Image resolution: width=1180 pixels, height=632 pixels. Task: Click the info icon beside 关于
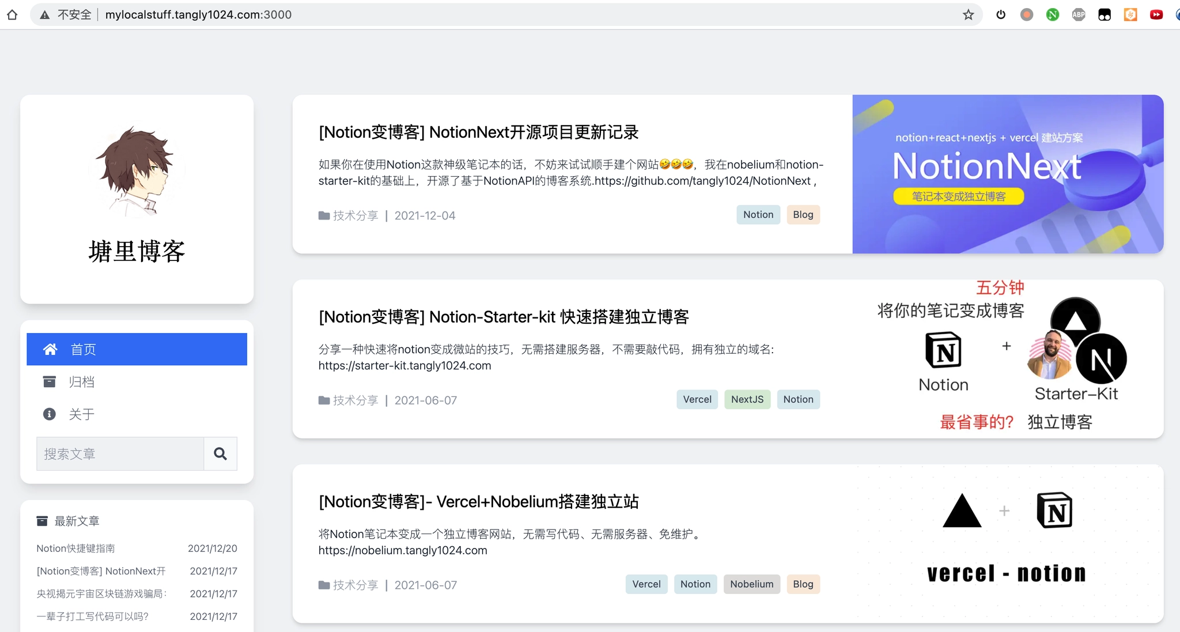tap(50, 414)
